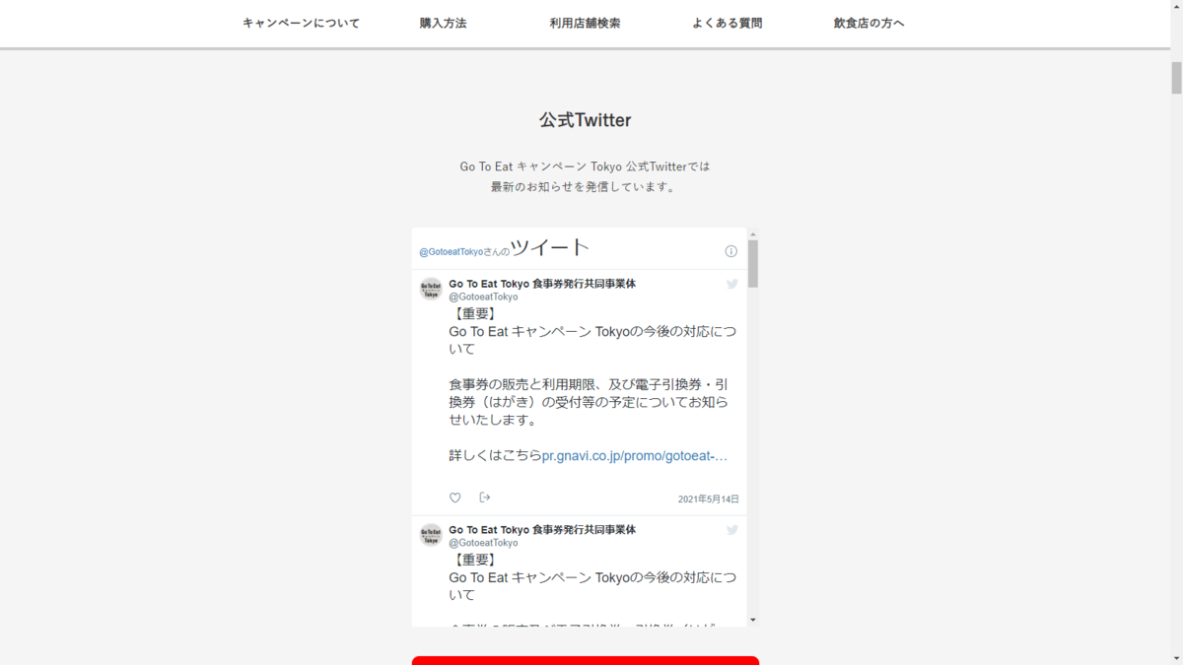
Task: Click the page vertical scrollbar thumb
Action: (x=1176, y=78)
